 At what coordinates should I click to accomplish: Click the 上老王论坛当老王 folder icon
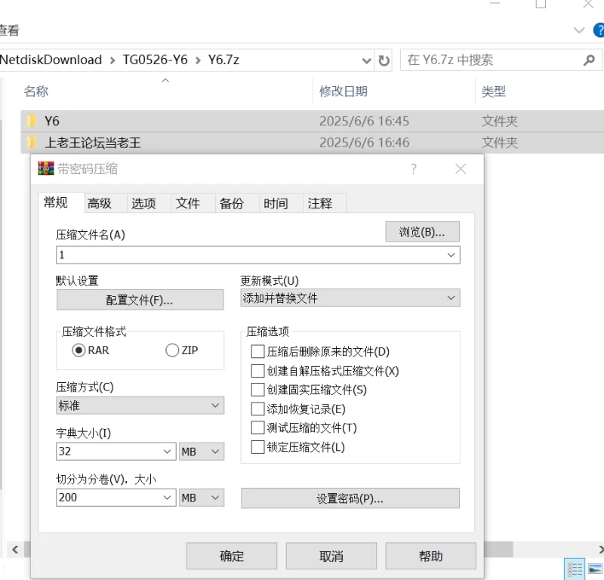[32, 143]
